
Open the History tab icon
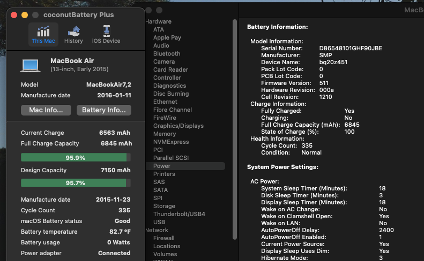coord(73,32)
